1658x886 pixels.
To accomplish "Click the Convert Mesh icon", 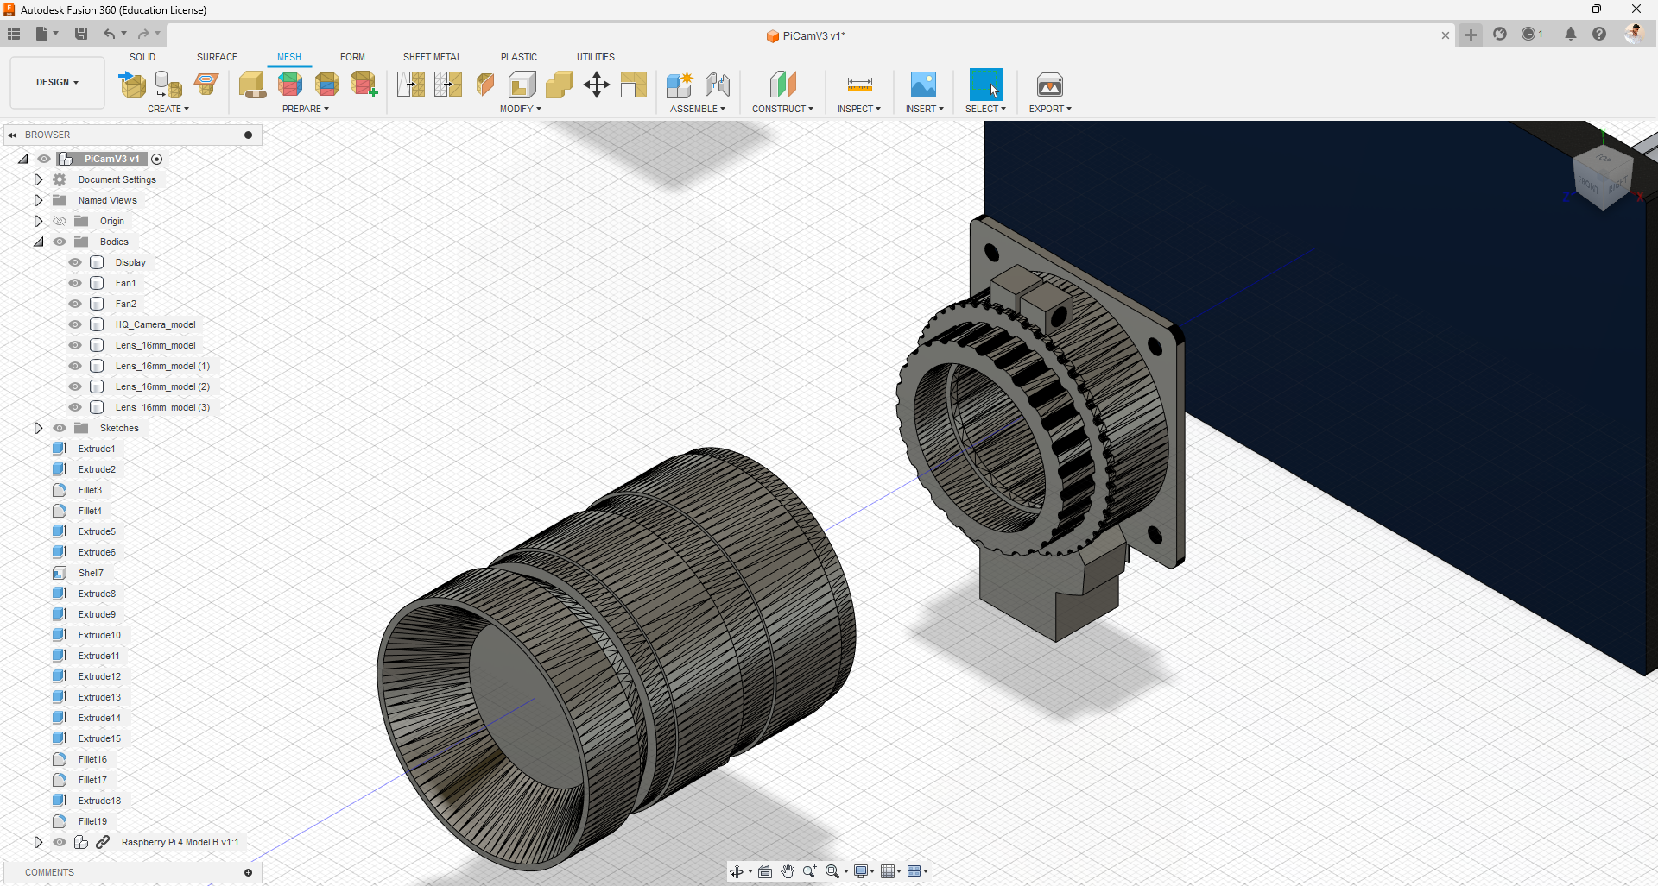I will [634, 85].
